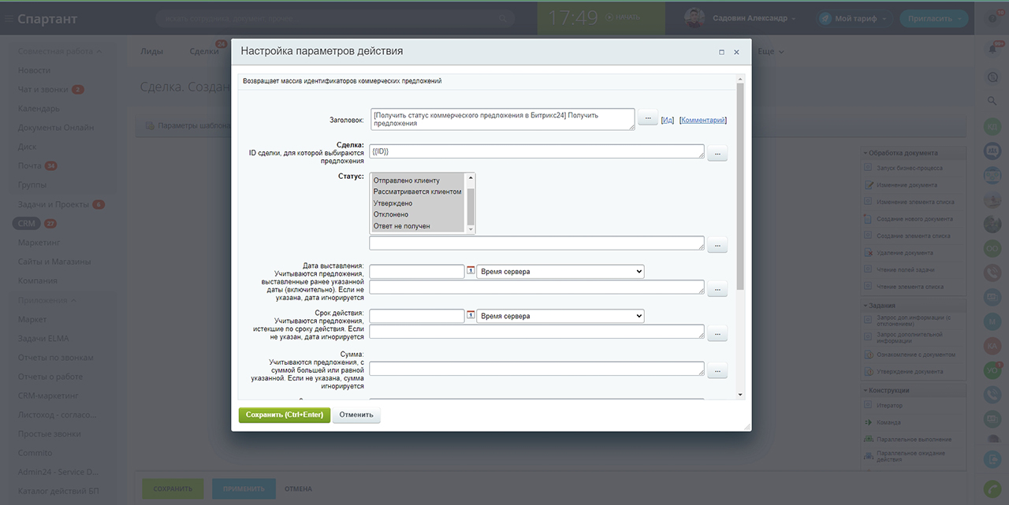Select Запуск бизнес-процесса action icon
Image resolution: width=1009 pixels, height=505 pixels.
pyautogui.click(x=868, y=168)
